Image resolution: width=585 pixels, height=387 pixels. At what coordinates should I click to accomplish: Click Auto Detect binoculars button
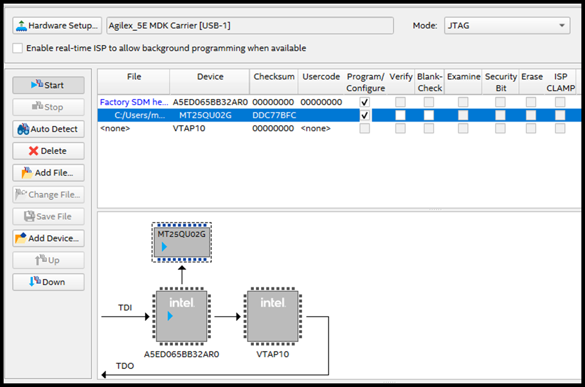coord(48,129)
